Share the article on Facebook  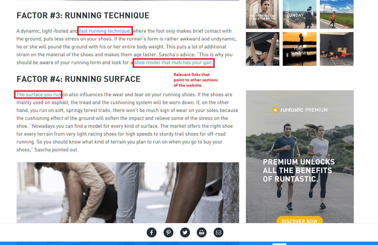pos(151,233)
